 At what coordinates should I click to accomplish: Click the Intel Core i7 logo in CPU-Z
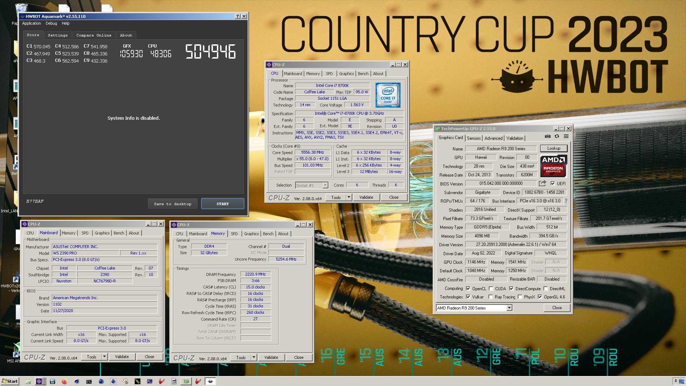(388, 95)
